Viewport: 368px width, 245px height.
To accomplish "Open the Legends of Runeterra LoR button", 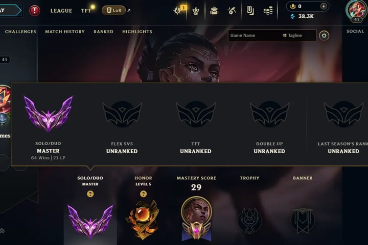I will coord(114,10).
